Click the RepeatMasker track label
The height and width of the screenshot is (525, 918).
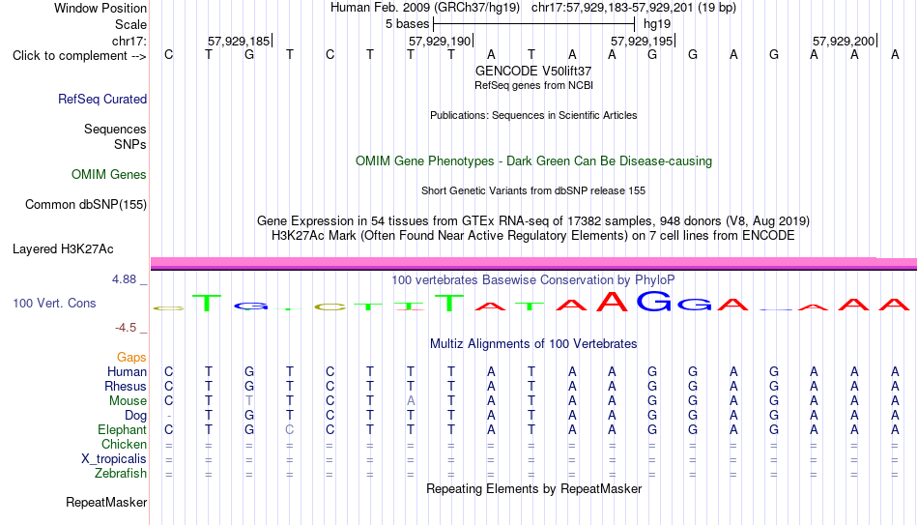coord(106,502)
